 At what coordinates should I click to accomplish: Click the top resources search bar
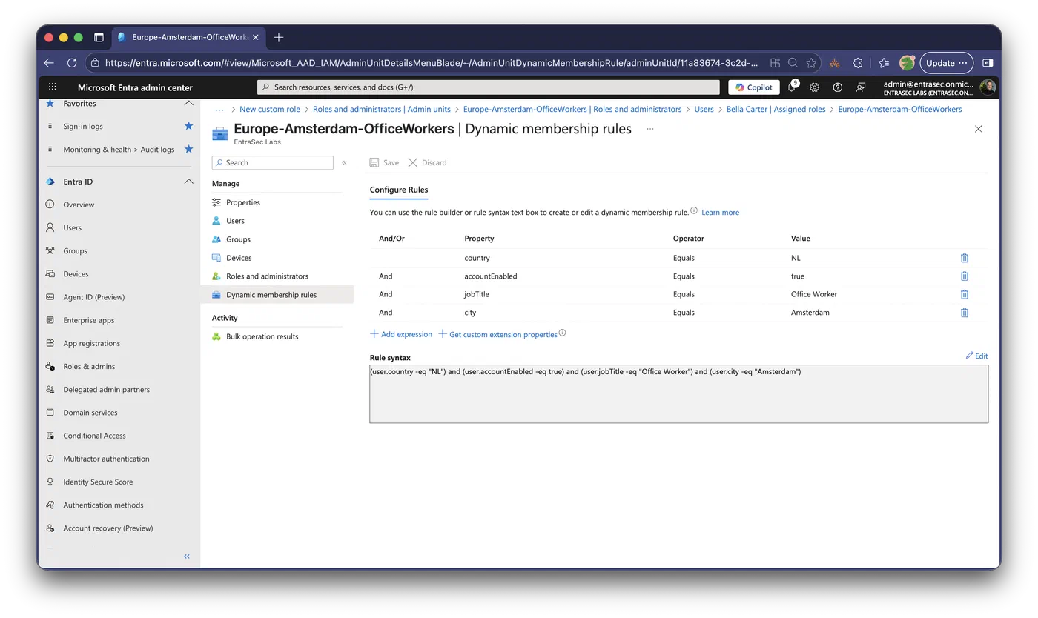point(489,87)
